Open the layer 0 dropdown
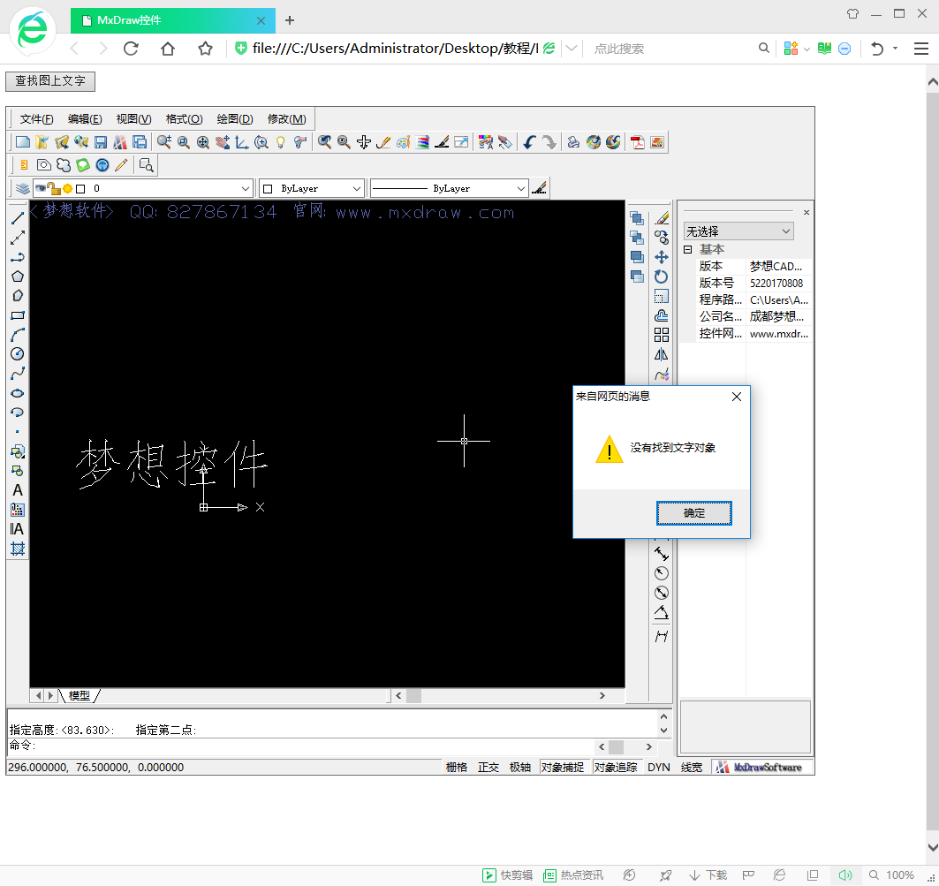Viewport: 939px width, 886px height. 245,188
